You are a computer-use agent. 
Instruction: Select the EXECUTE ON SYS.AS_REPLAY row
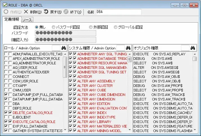tap(162, 54)
